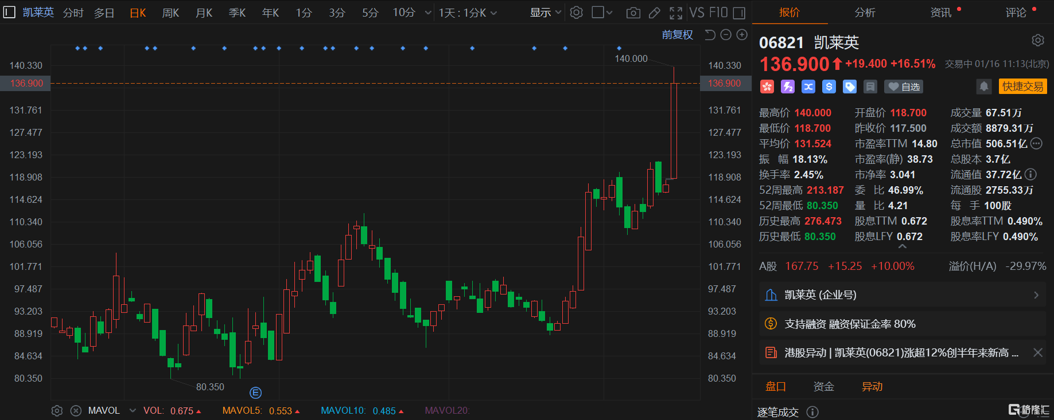
Task: Remove MAVOL indicator with X icon
Action: [76, 411]
